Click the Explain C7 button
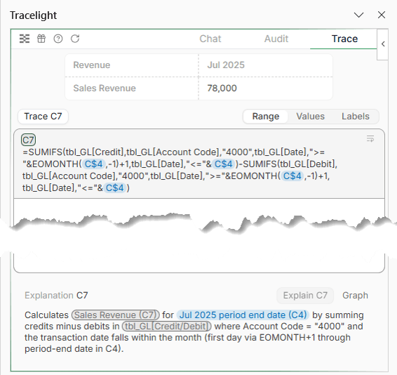The image size is (397, 375). (x=305, y=296)
